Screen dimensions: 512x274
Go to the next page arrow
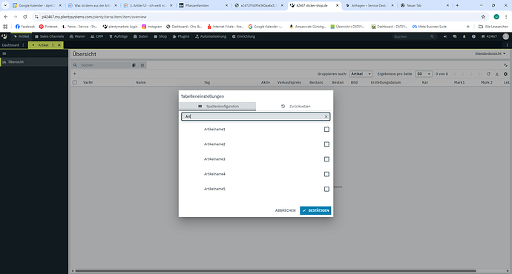pyautogui.click(x=471, y=74)
